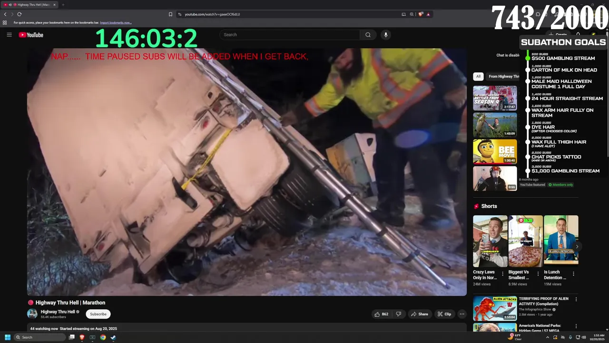Viewport: 609px width, 343px height.
Task: Create a Clip of the video
Action: [x=444, y=314]
